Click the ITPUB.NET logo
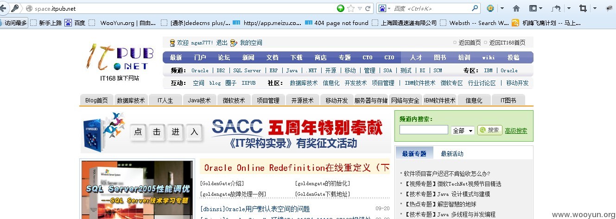Image resolution: width=616 pixels, height=219 pixels. (119, 58)
